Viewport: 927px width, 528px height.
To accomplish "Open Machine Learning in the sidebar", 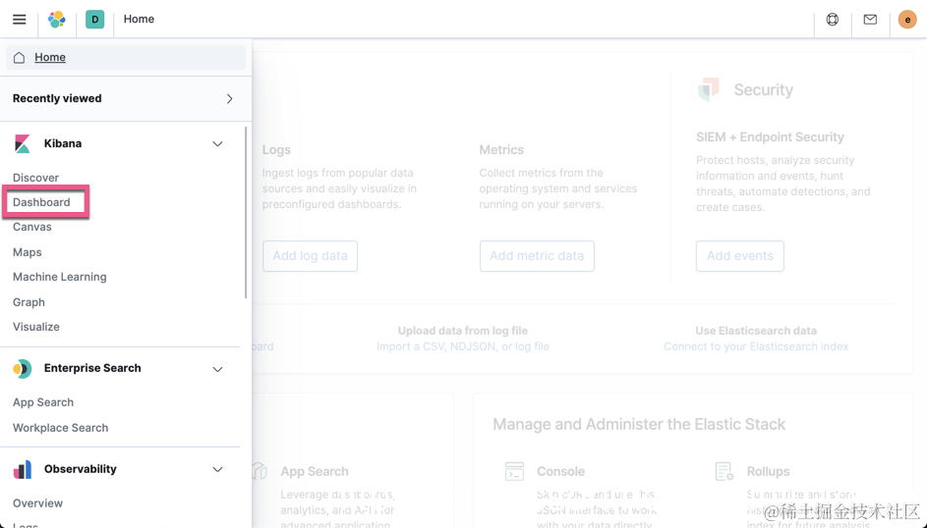I will pyautogui.click(x=60, y=277).
